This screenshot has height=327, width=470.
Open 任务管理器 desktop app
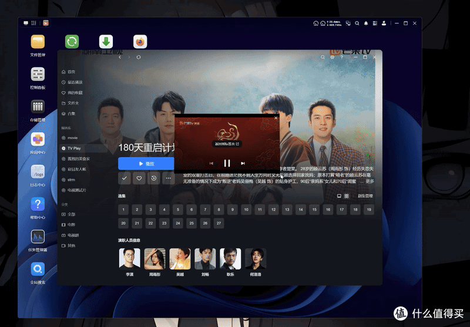(38, 237)
